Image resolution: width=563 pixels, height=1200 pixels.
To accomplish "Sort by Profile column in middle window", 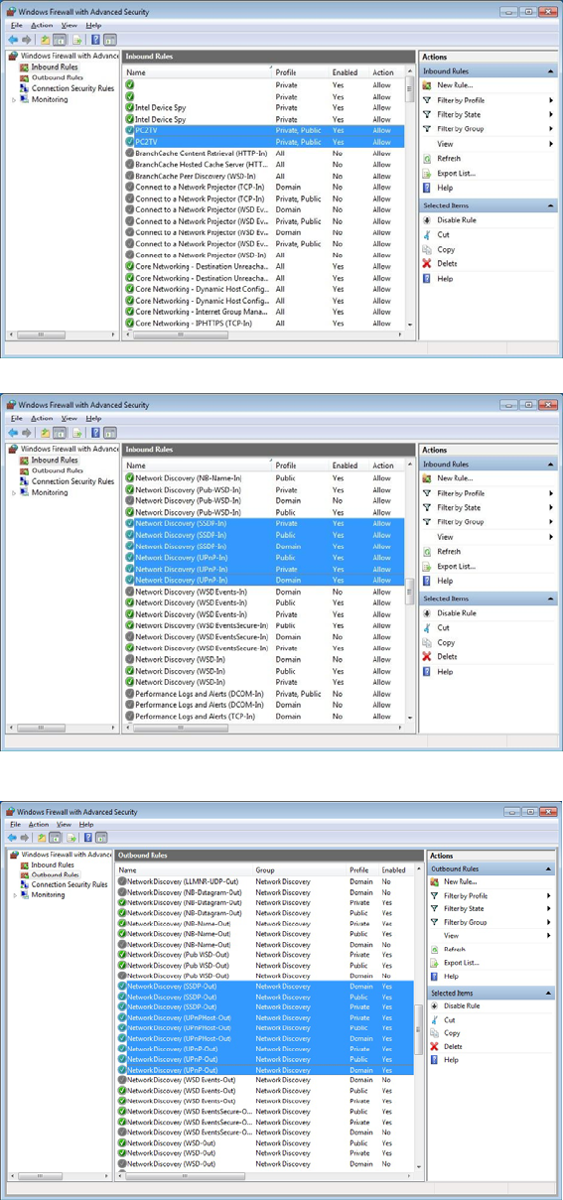I will 300,466.
